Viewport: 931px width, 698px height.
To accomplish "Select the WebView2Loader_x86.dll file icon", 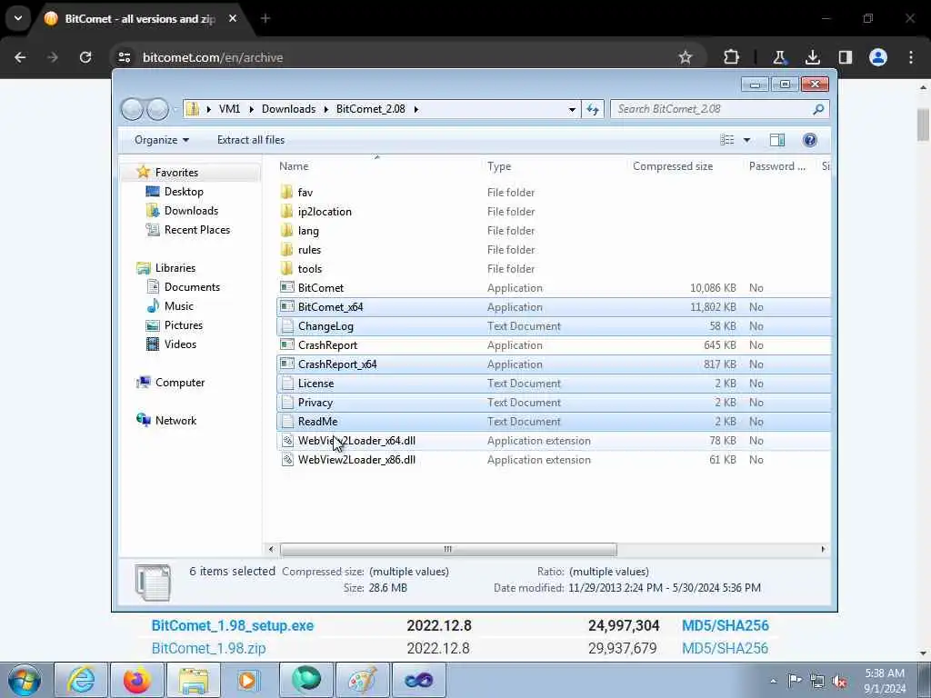I will pos(287,459).
